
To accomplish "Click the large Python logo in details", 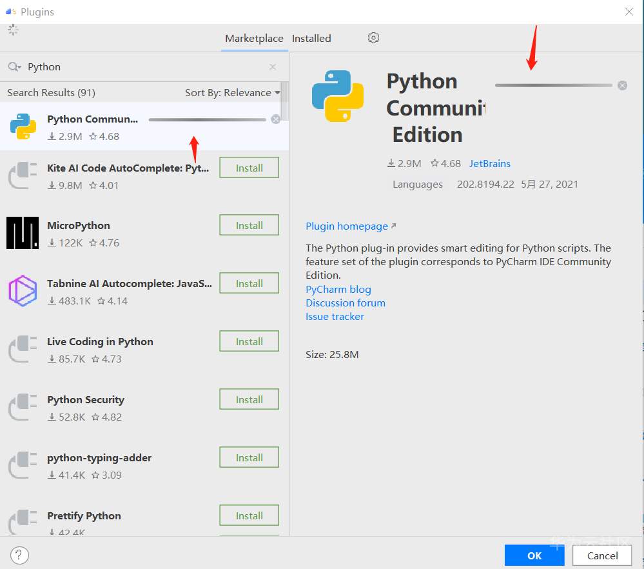I will pyautogui.click(x=338, y=95).
